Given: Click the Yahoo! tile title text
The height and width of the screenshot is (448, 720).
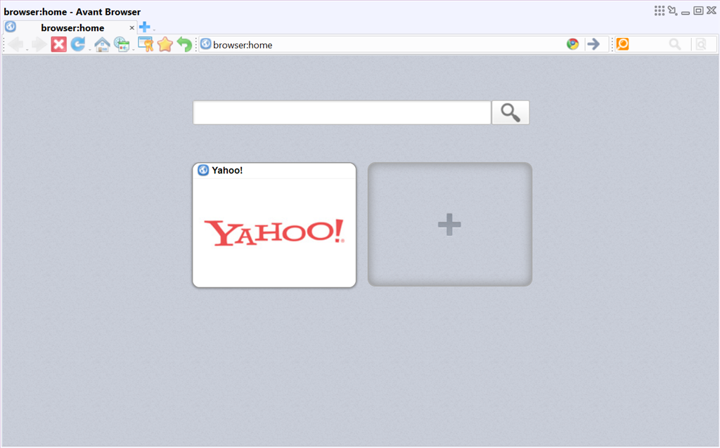Looking at the screenshot, I should click(227, 170).
